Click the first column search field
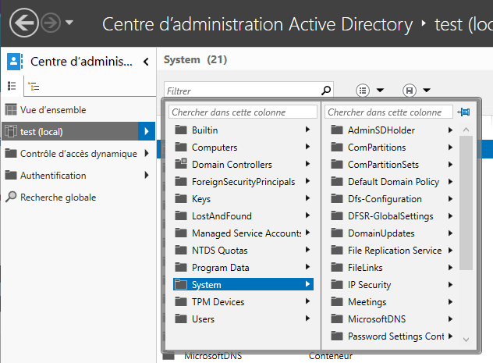 [x=243, y=112]
